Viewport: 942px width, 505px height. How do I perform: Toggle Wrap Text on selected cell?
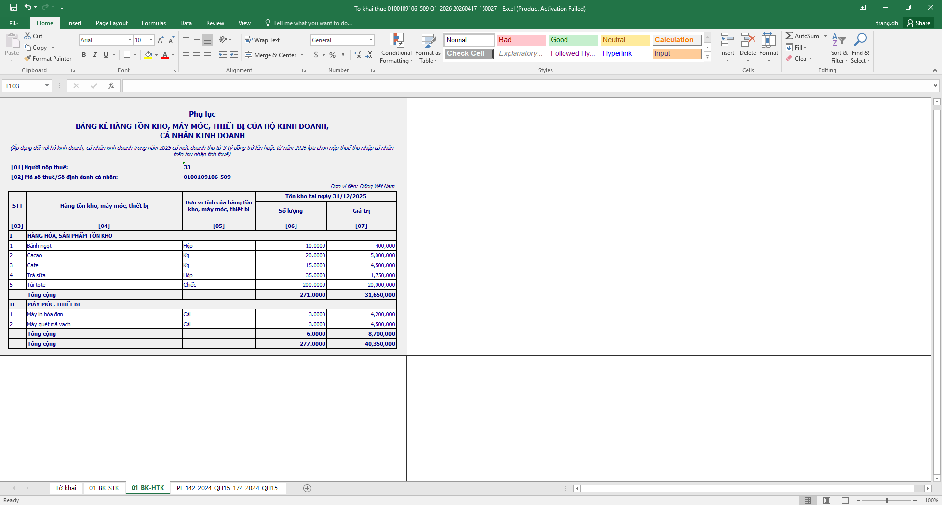click(262, 40)
